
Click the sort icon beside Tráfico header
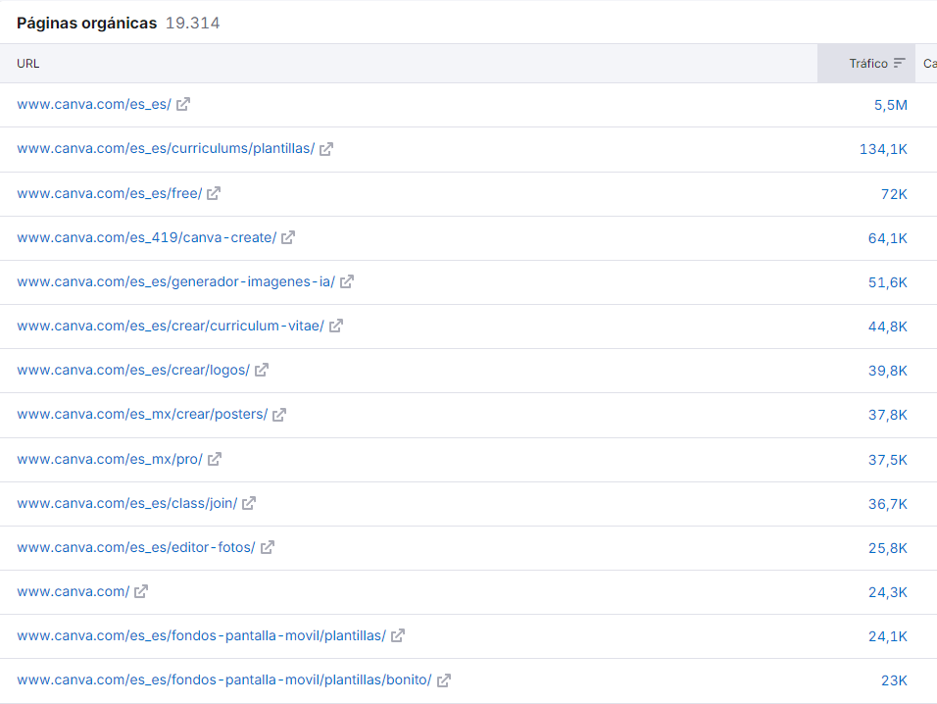tap(900, 64)
